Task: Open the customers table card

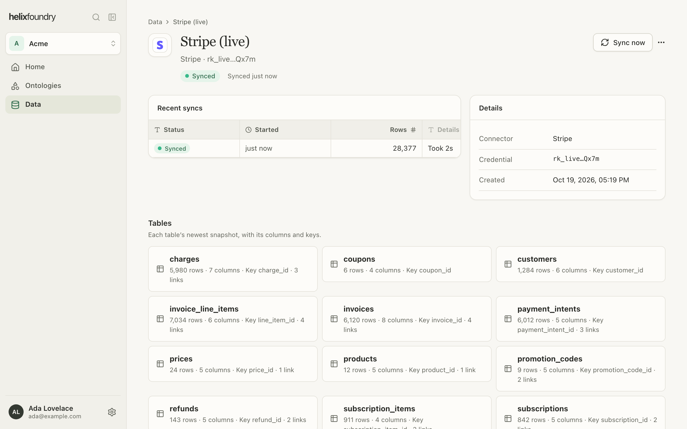Action: (x=580, y=264)
